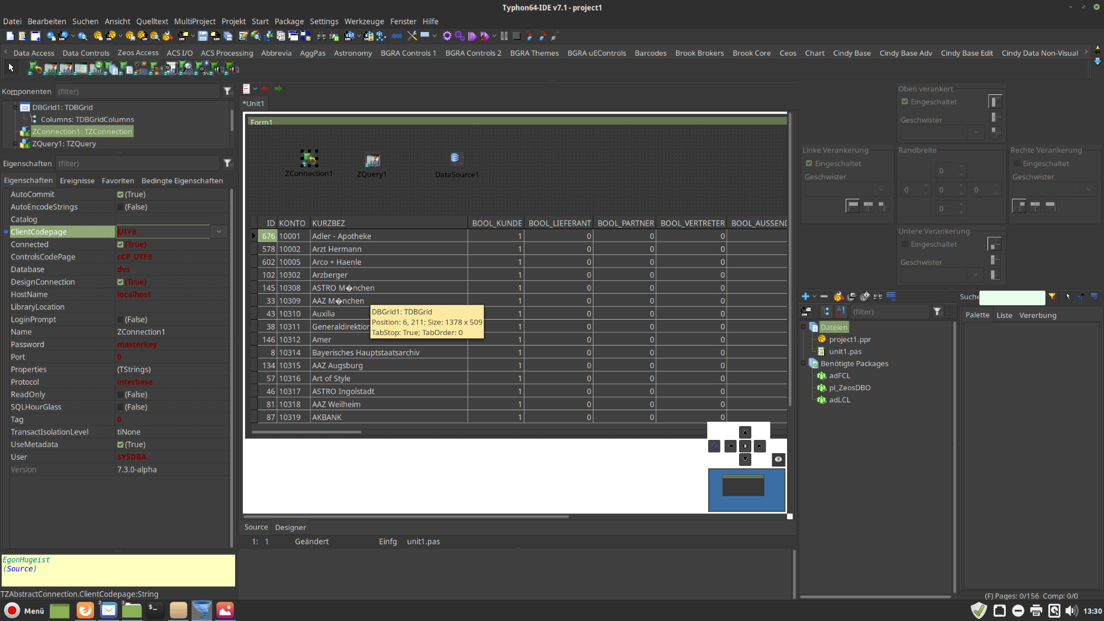The height and width of the screenshot is (621, 1104).
Task: Select the unit1.pas file in project tree
Action: pos(845,352)
